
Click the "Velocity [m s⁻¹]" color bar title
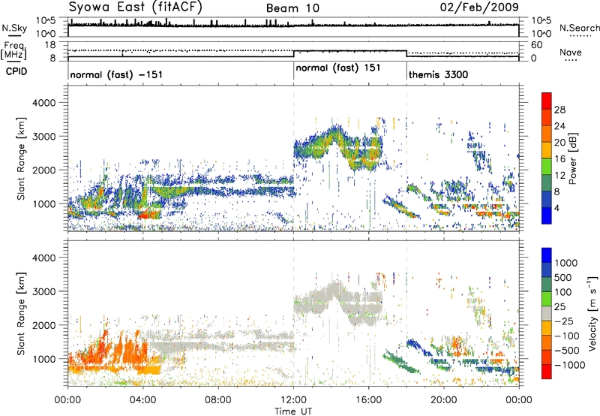click(592, 313)
